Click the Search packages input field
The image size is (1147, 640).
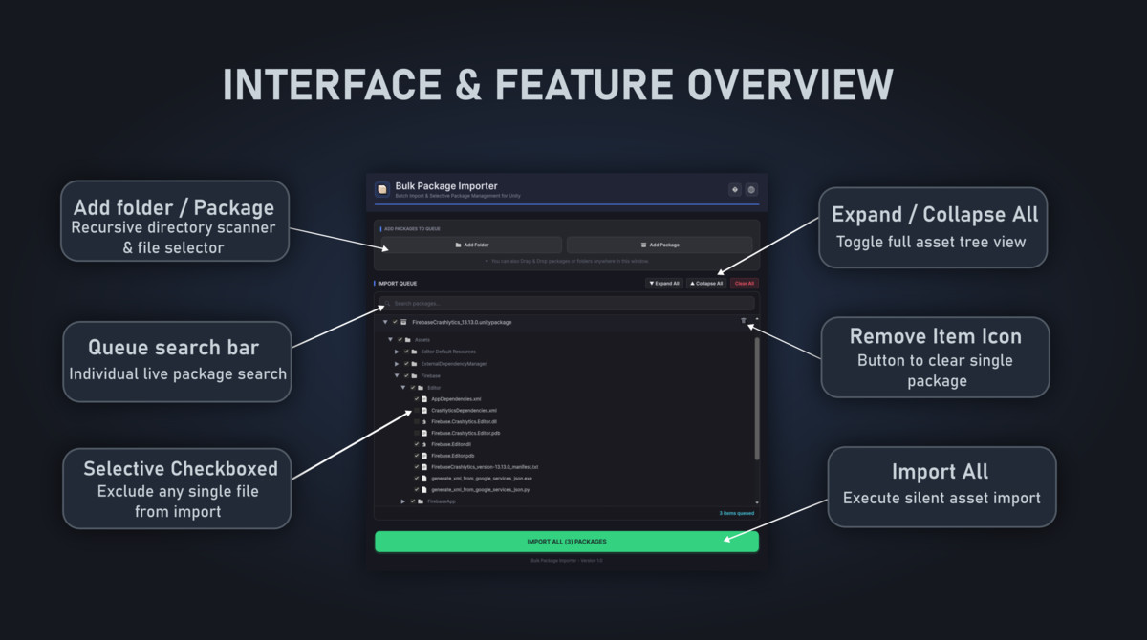point(567,303)
